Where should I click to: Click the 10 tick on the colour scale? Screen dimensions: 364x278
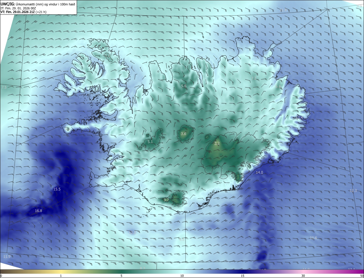[182, 276]
